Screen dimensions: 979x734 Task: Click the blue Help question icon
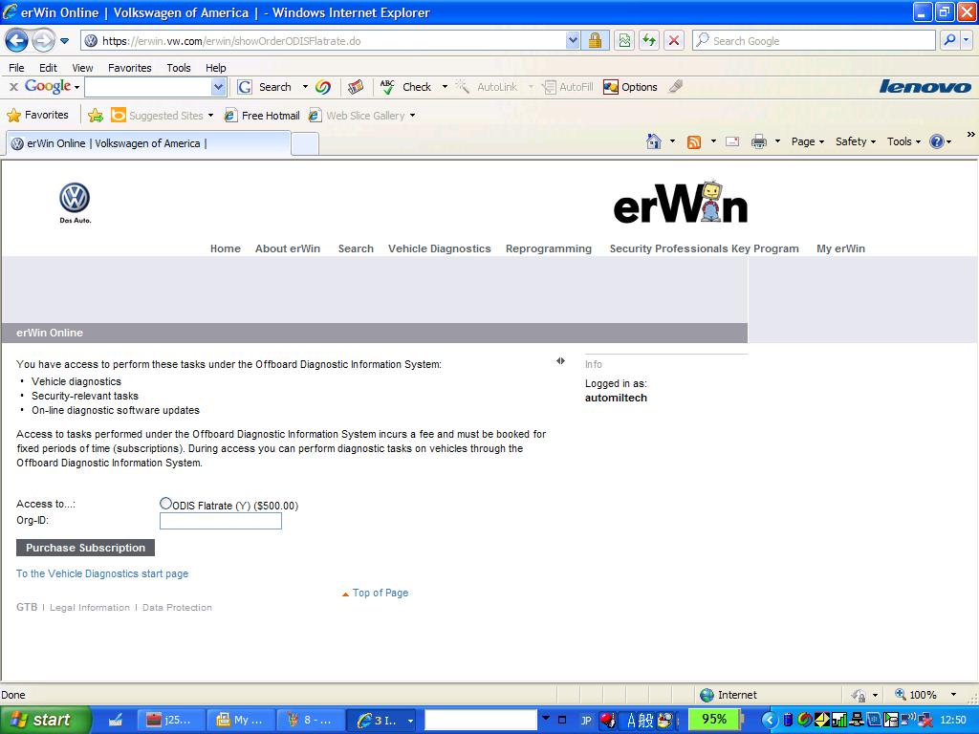[937, 141]
